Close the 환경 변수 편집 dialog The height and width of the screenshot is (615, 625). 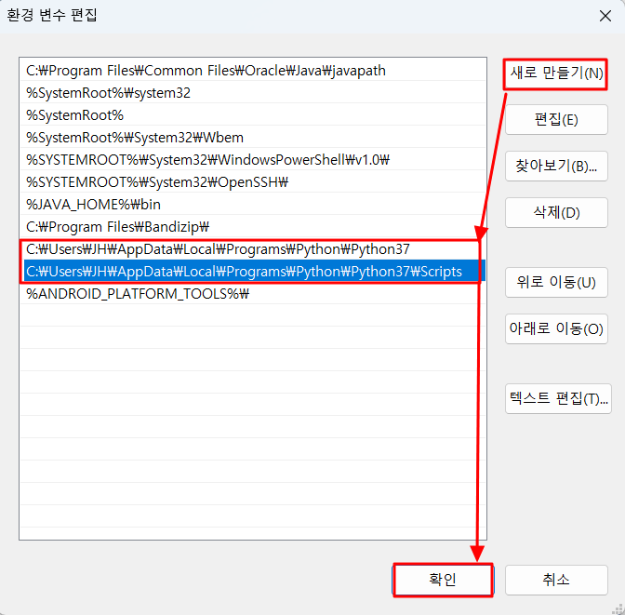[605, 16]
